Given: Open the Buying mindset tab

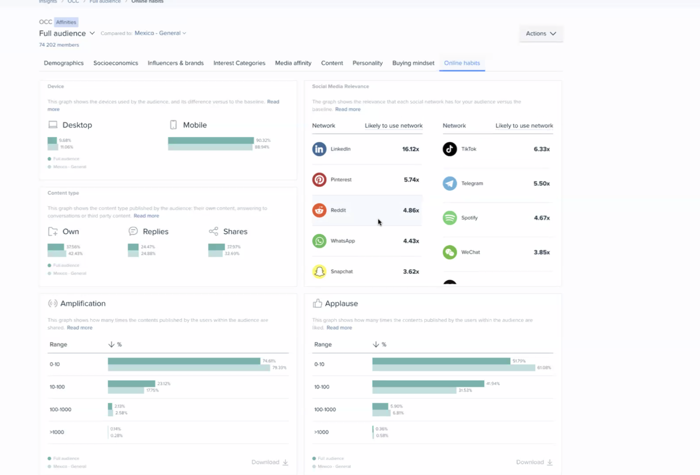Looking at the screenshot, I should tap(413, 63).
